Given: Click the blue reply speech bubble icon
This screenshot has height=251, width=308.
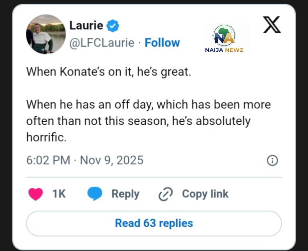Looking at the screenshot, I should pos(95,194).
